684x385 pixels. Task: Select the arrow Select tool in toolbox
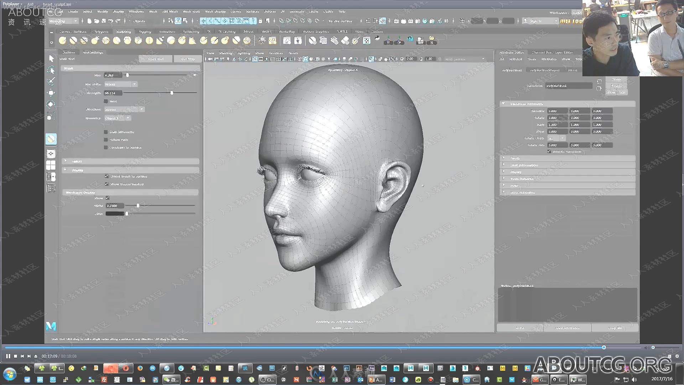click(51, 58)
